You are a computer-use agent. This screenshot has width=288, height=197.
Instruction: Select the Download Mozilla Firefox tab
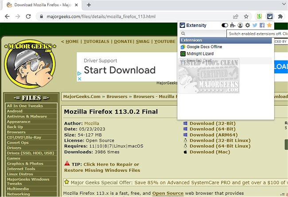[x=43, y=5]
